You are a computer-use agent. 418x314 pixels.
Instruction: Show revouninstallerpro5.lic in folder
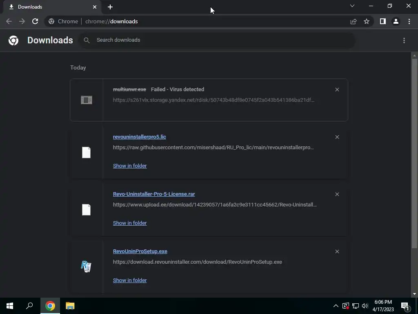tap(130, 166)
